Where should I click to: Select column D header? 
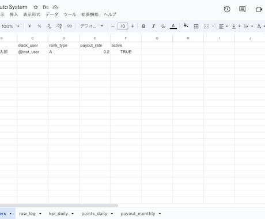coord(63,38)
